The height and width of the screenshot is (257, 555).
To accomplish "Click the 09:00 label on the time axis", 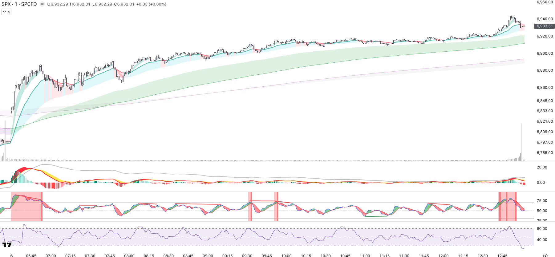I will (208, 255).
